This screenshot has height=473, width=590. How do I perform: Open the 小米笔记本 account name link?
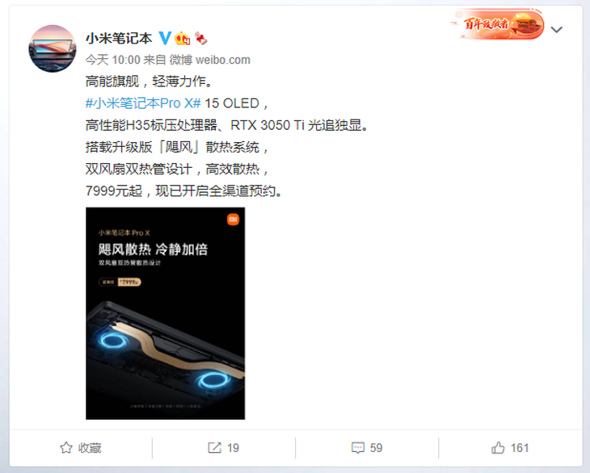119,38
